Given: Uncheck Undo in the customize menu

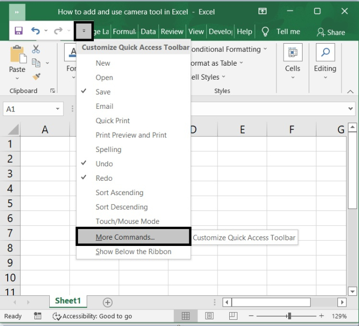Looking at the screenshot, I should [x=104, y=164].
